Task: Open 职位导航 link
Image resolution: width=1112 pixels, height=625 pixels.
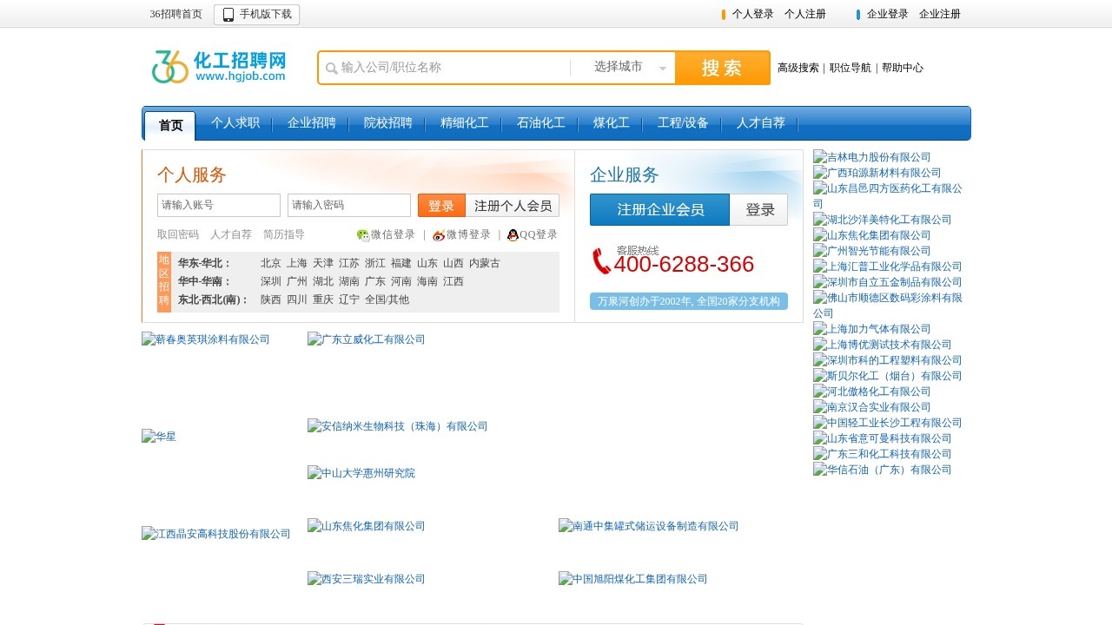Action: [851, 68]
